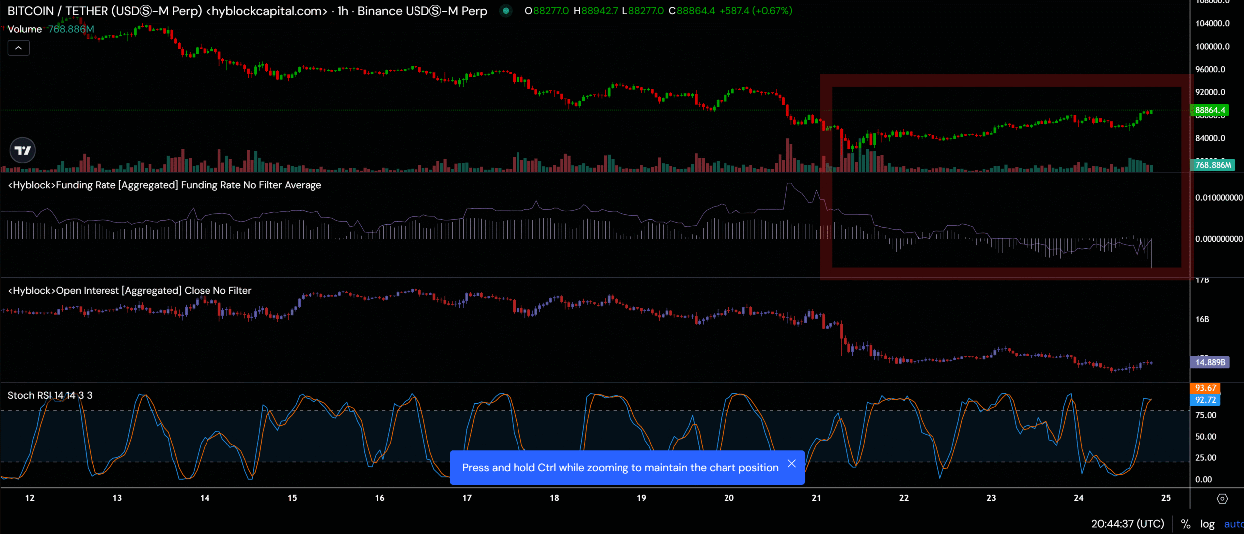Toggle the percent scale mode
1244x534 pixels.
coord(1186,524)
